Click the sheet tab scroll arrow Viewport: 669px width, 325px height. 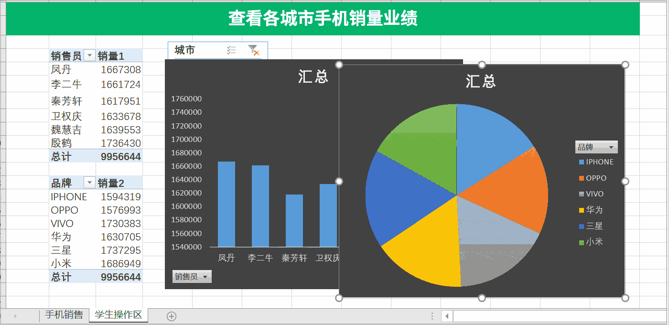pyautogui.click(x=15, y=315)
